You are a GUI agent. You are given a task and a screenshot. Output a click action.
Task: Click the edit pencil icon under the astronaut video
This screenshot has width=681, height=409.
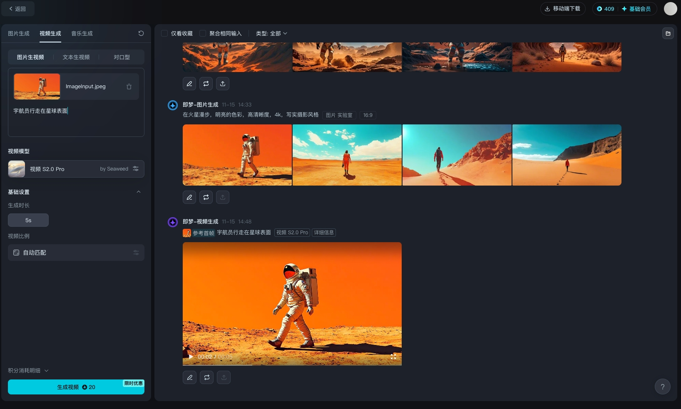[189, 377]
